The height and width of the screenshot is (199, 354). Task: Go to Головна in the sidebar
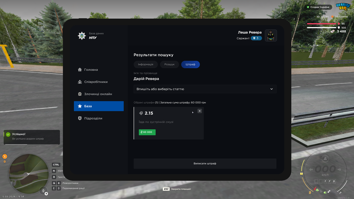pyautogui.click(x=99, y=70)
